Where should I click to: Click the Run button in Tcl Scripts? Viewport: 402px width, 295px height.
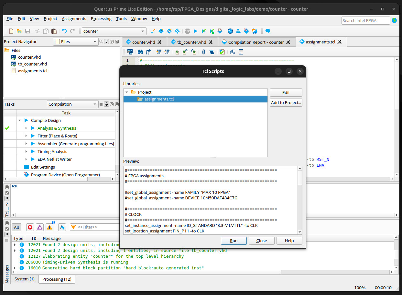tap(234, 241)
